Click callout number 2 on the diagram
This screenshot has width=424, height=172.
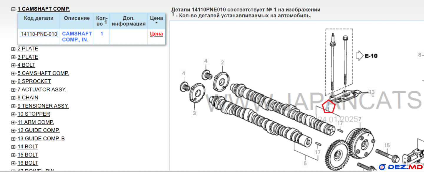(x=222, y=63)
